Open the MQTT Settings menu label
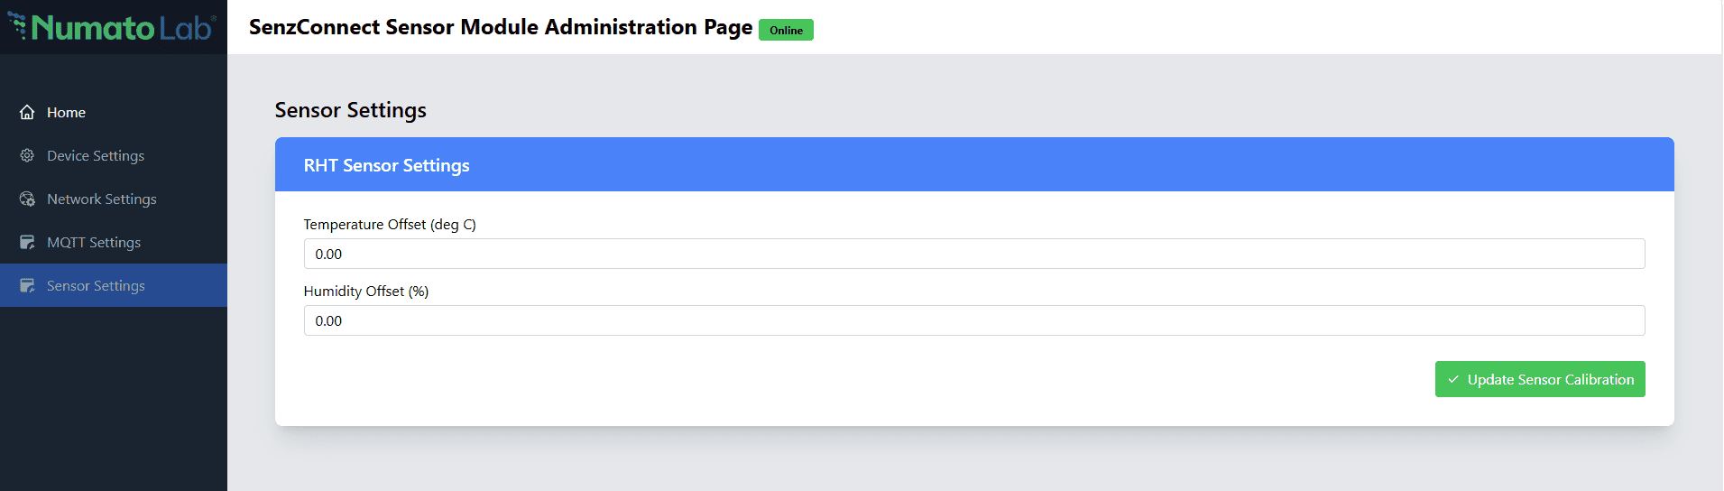This screenshot has width=1724, height=491. click(x=94, y=243)
